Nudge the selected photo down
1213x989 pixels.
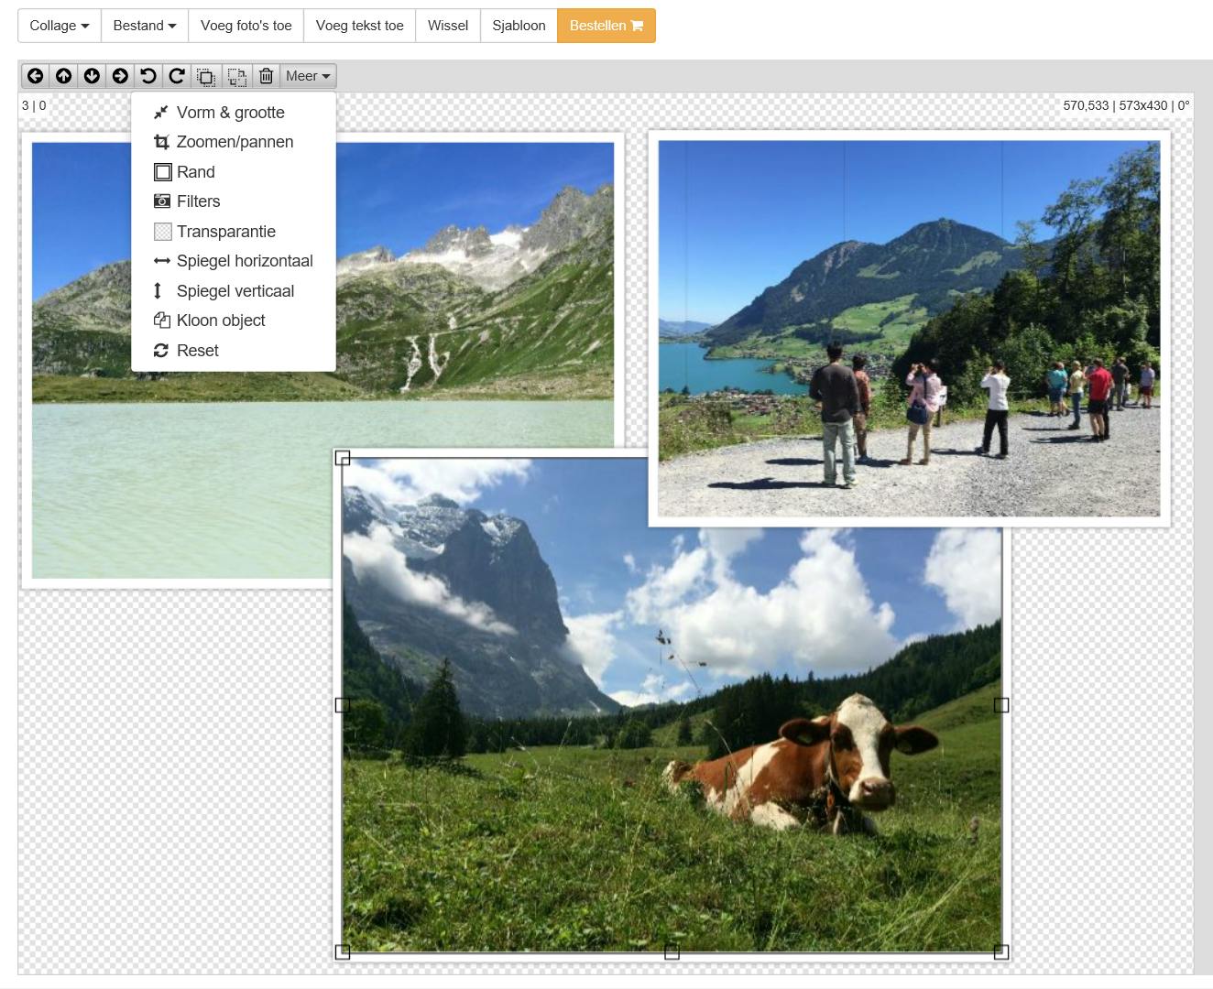92,76
